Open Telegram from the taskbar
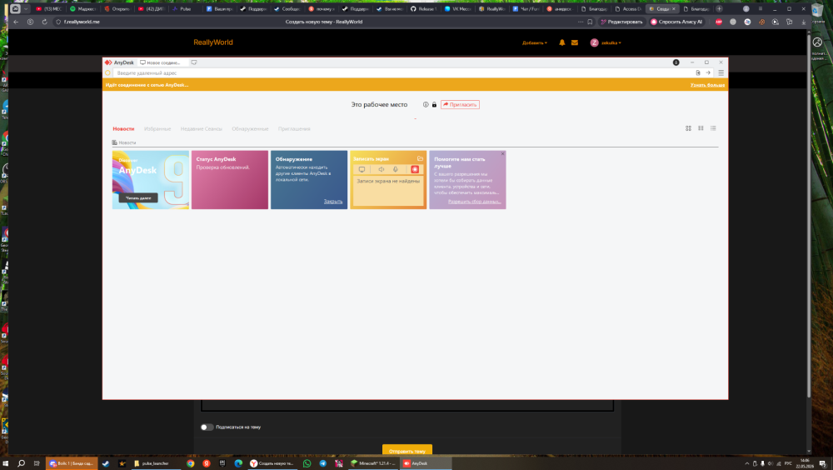 [322, 463]
